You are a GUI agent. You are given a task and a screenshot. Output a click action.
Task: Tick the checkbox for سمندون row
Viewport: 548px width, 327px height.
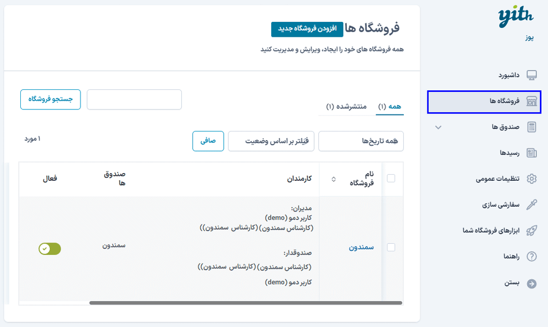[391, 248]
